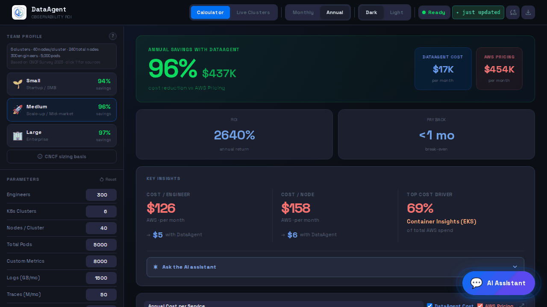Click the 96% annual savings figure
Image resolution: width=547 pixels, height=307 pixels.
(173, 68)
